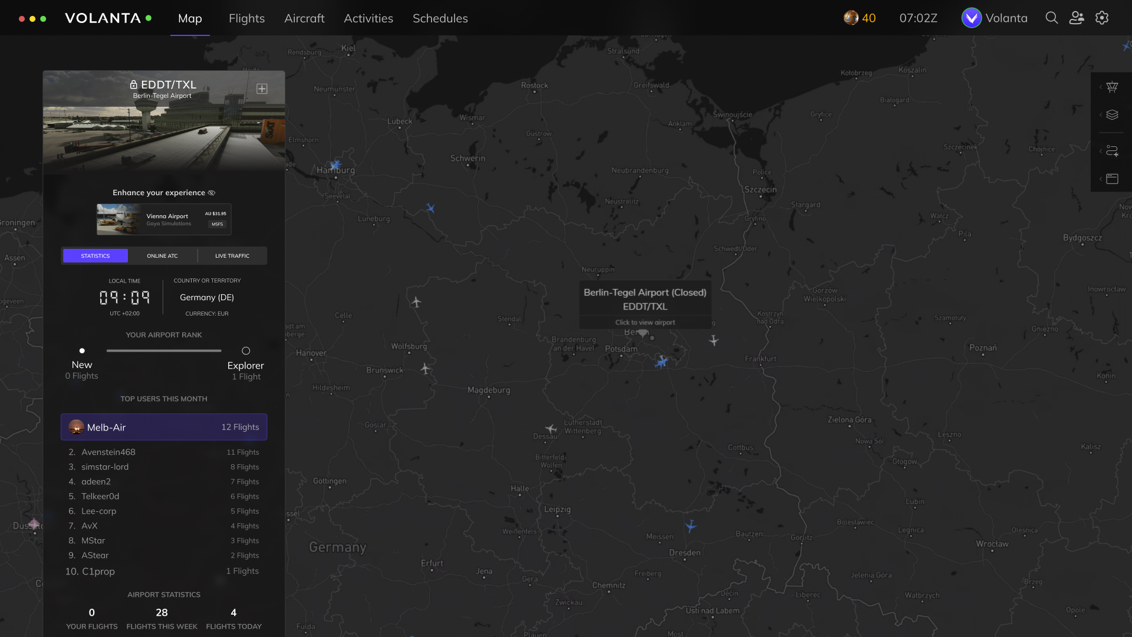The image size is (1132, 637).
Task: Switch to Online ATC view
Action: pos(162,256)
